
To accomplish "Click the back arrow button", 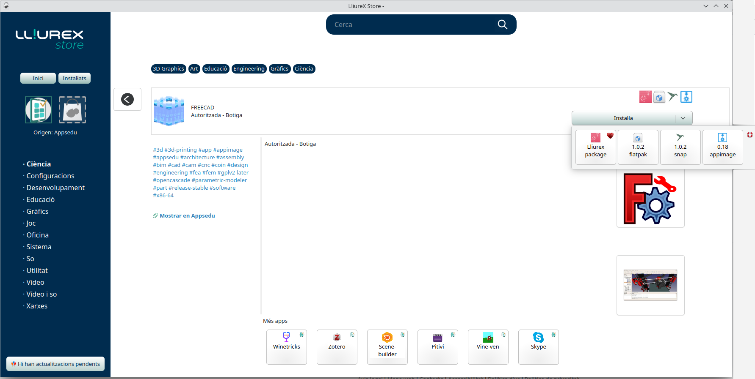I will (x=127, y=99).
